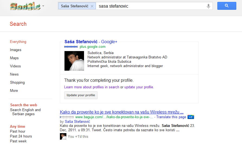Open Kako da proverite Wireless mrežu result
The width and height of the screenshot is (242, 144).
pyautogui.click(x=122, y=112)
